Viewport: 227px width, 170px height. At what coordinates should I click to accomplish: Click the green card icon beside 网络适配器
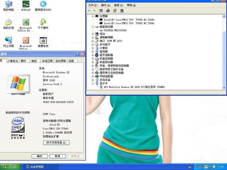(97, 76)
